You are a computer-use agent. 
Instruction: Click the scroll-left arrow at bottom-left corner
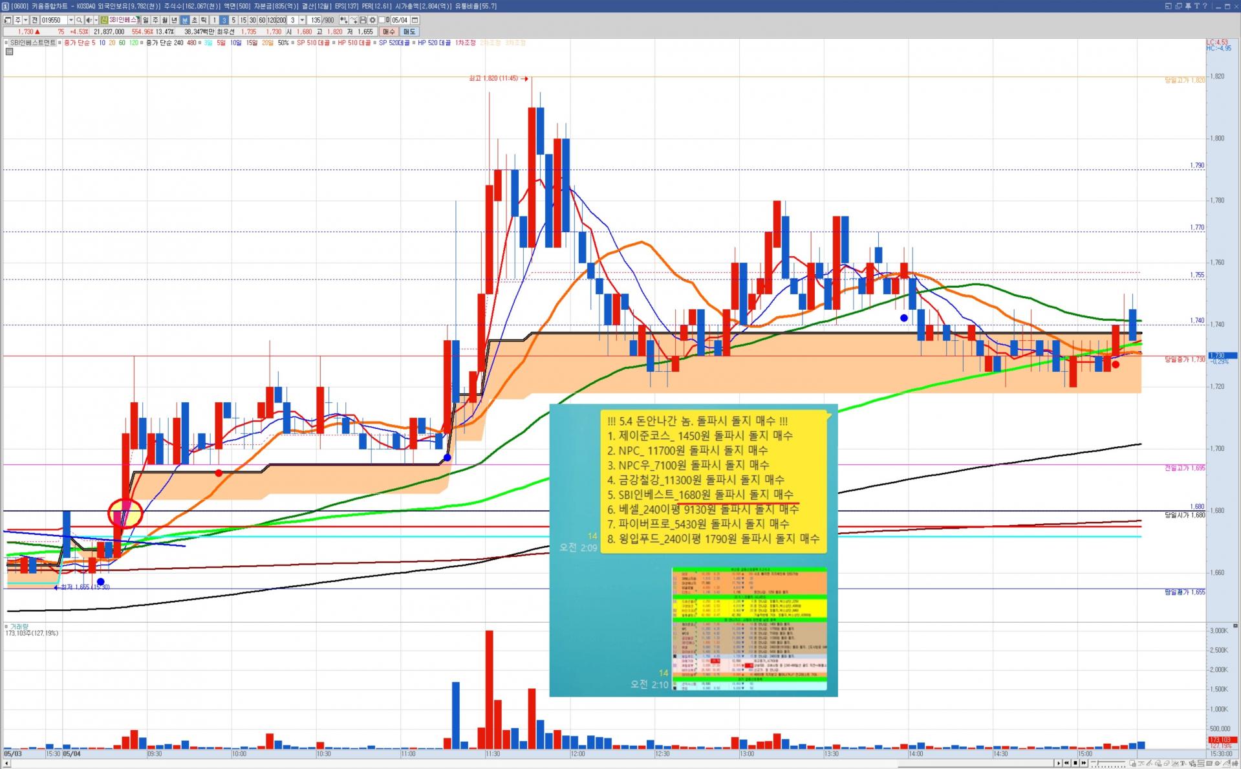tap(6, 764)
